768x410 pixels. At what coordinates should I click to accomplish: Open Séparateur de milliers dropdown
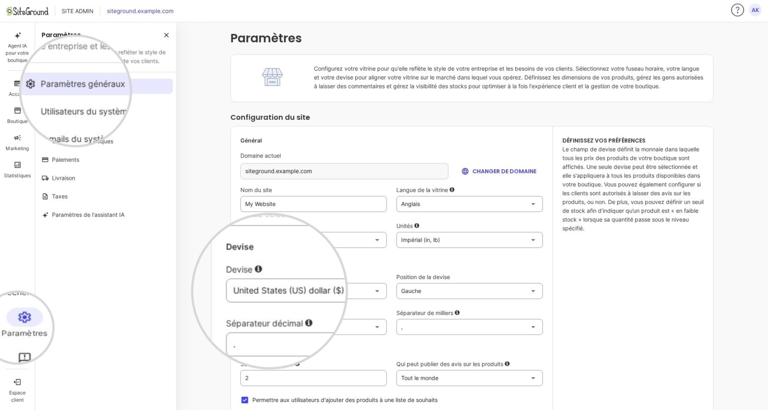[469, 327]
